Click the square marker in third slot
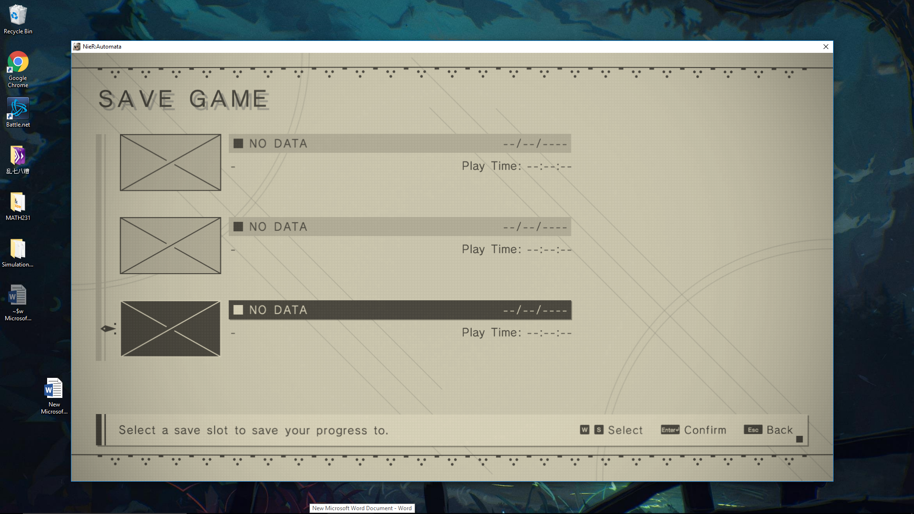 [238, 310]
